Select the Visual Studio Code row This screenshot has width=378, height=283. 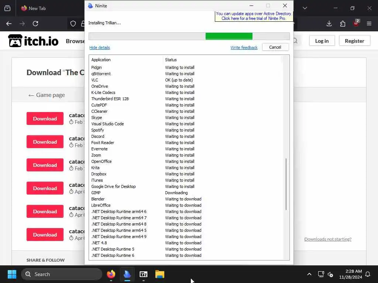(186, 124)
